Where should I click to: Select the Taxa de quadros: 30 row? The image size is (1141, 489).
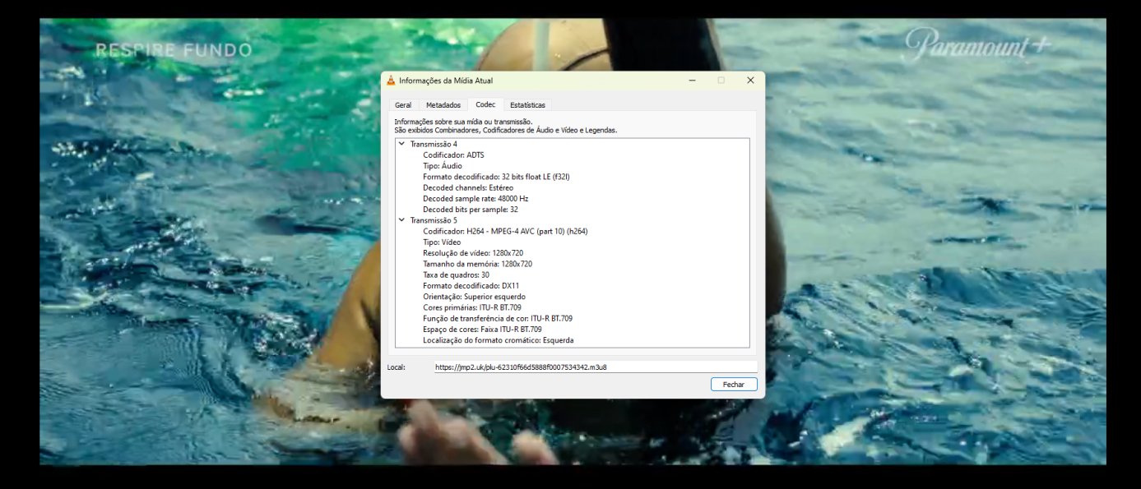456,275
